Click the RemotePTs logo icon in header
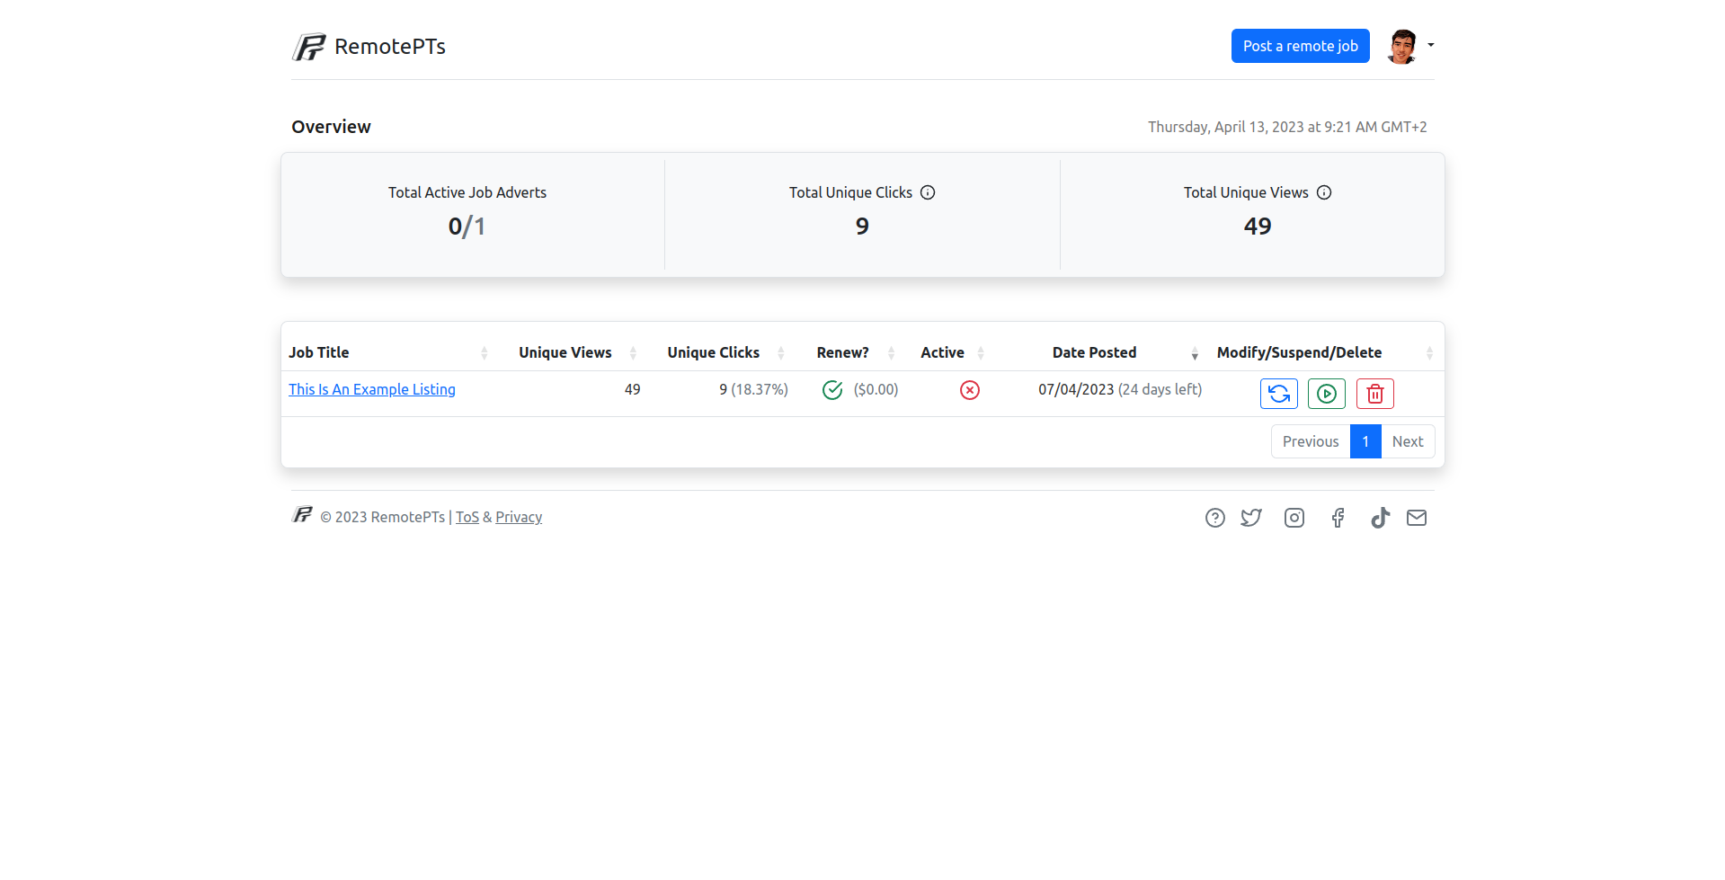1725x880 pixels. [x=309, y=47]
